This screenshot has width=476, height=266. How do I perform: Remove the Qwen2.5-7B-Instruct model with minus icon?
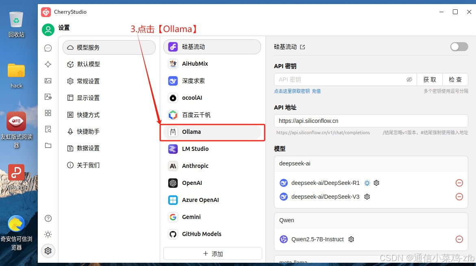459,239
